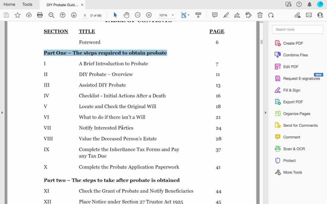
Task: Add a sticky note comment
Action: point(215,15)
